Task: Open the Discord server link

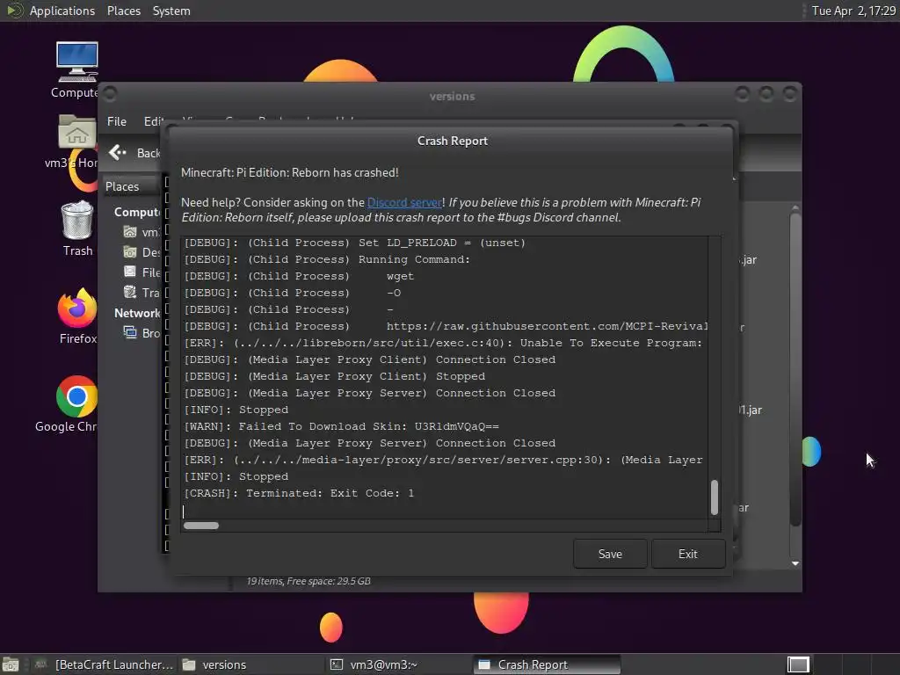Action: click(x=404, y=202)
